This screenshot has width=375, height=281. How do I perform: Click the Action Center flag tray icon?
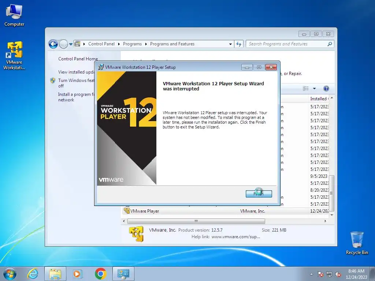pyautogui.click(x=320, y=274)
